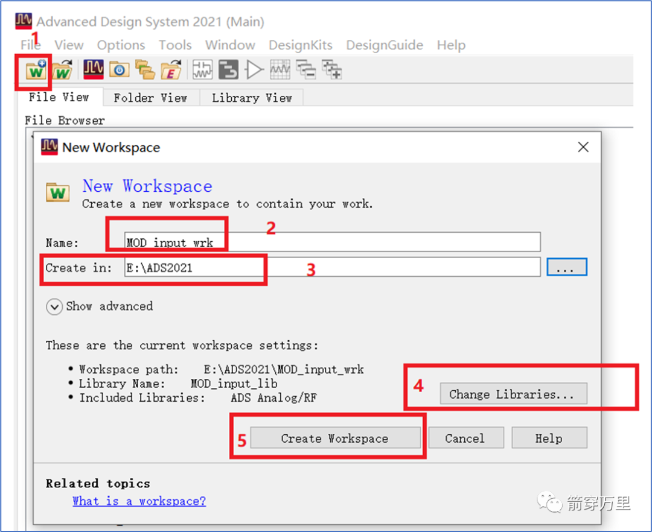Screen dimensions: 652x532
Task: Open the DesignKits menu
Action: pos(300,45)
